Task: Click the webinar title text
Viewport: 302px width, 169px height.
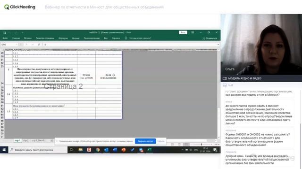Action: tap(104, 7)
